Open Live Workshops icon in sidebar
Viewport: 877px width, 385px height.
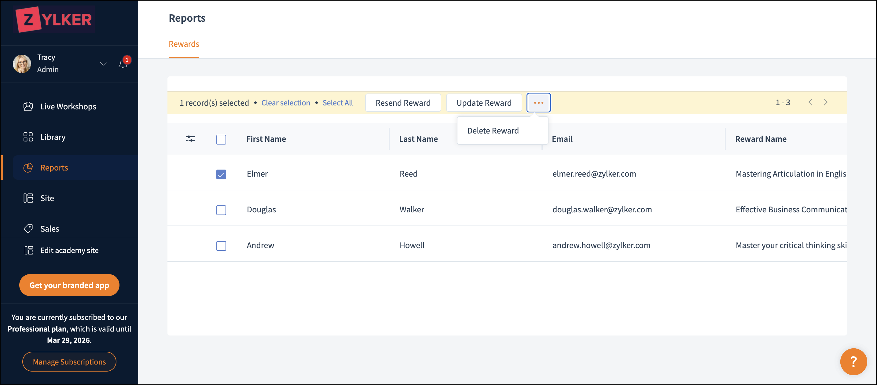coord(28,107)
